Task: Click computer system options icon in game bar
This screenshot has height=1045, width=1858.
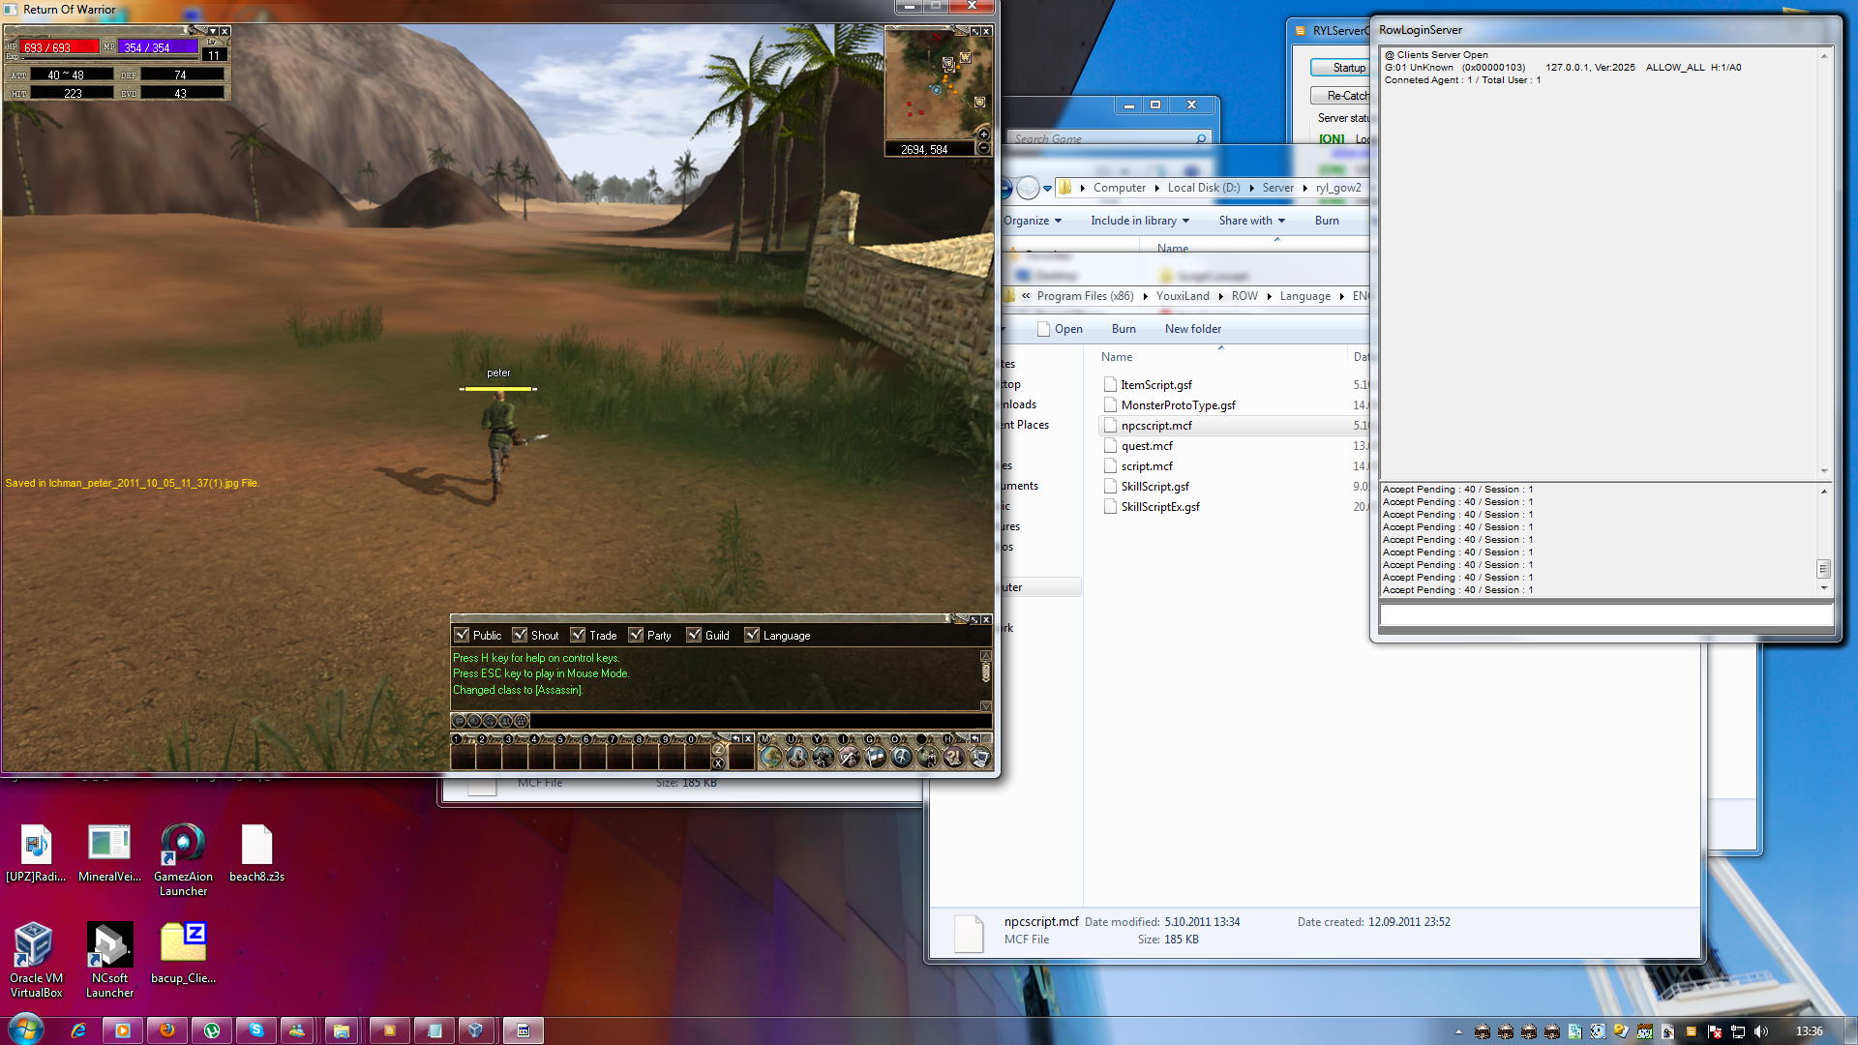Action: tap(979, 757)
